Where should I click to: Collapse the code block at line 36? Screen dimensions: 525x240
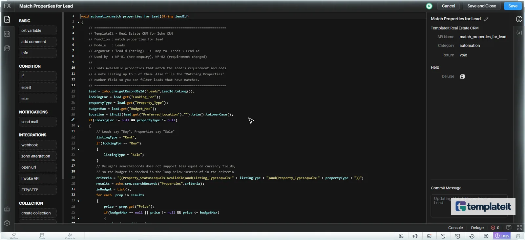pos(78,218)
